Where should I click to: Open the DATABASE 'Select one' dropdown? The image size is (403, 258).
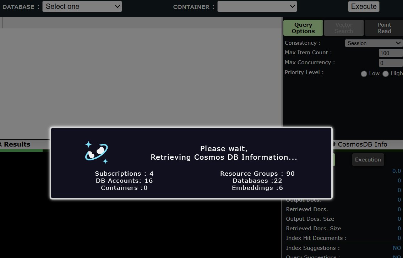pyautogui.click(x=82, y=6)
